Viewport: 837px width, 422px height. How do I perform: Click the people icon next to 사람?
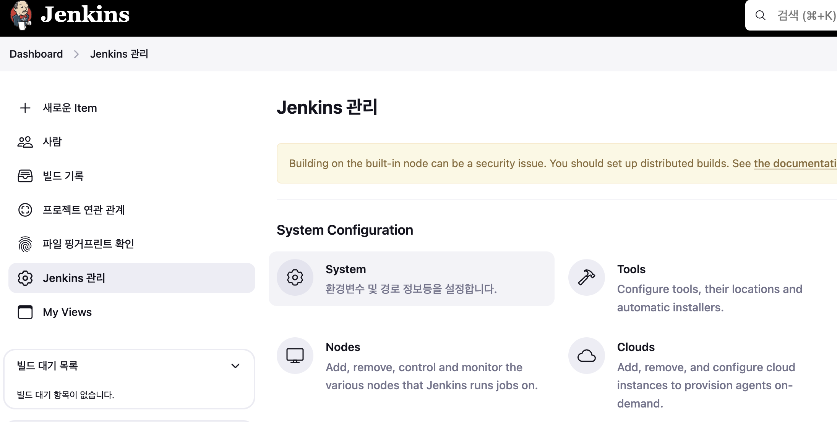tap(25, 142)
